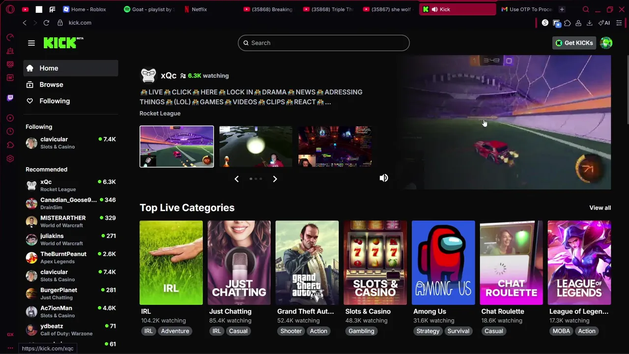Click the Adventure tag under IRL

pos(175,331)
